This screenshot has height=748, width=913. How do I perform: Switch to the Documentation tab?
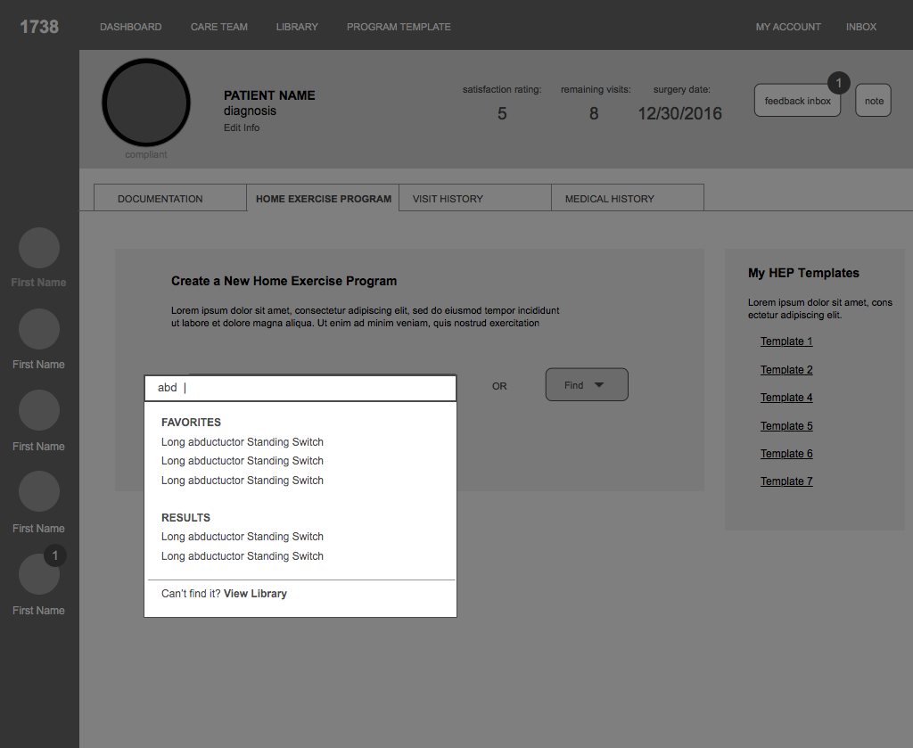point(170,199)
